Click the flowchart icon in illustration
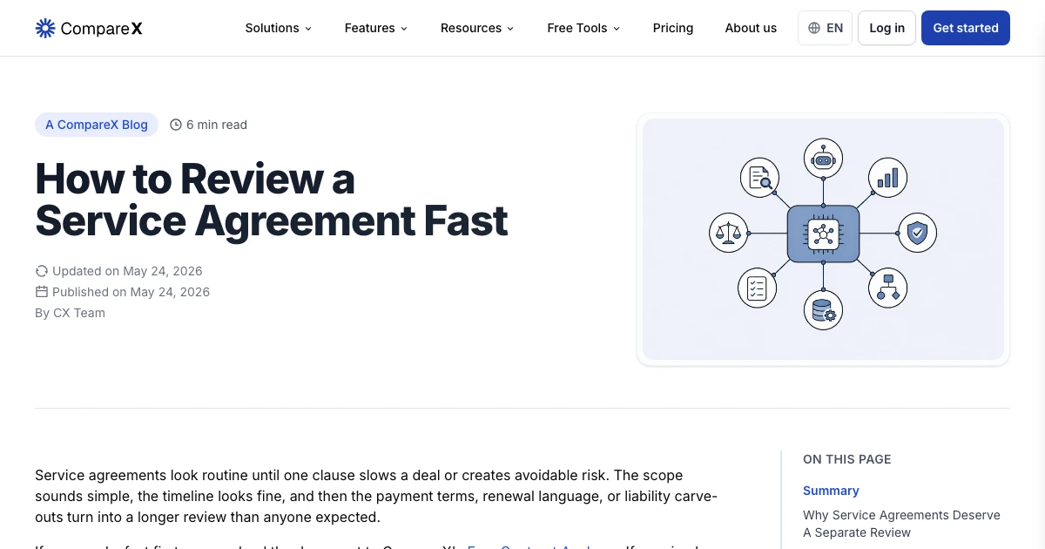Viewport: 1045px width, 549px height. [x=888, y=288]
